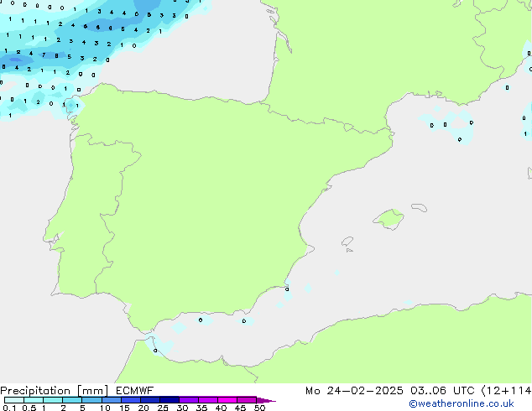
Task: Pick the 10–15 mm legend swatch
Action: pyautogui.click(x=111, y=400)
